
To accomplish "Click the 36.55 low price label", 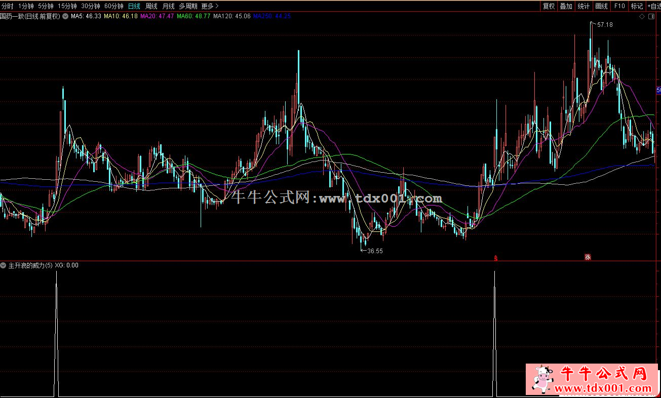I will (x=375, y=251).
